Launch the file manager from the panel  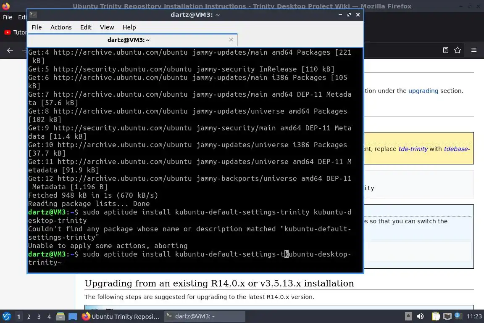(60, 317)
